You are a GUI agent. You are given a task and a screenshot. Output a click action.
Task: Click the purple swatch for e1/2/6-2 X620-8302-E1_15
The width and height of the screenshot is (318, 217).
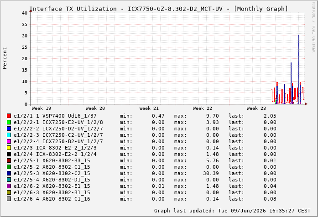(9, 186)
